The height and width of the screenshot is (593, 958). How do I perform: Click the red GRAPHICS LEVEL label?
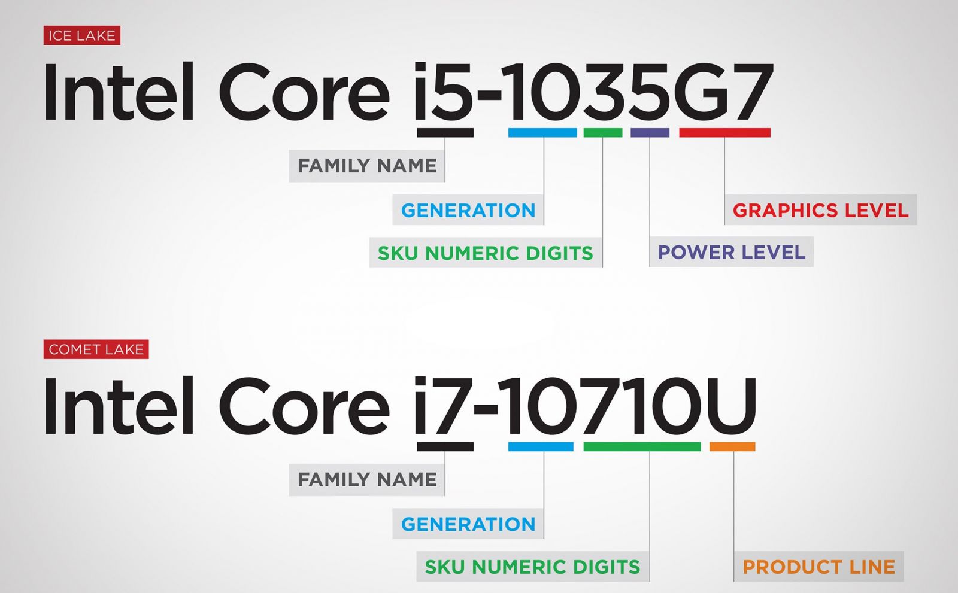(x=820, y=210)
